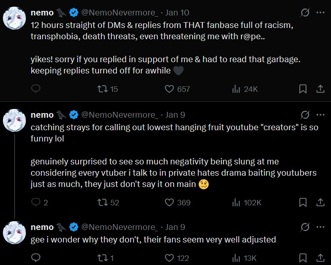The width and height of the screenshot is (331, 265).
Task: Click nemo's avatar on the middle tweet
Action: pos(15,120)
